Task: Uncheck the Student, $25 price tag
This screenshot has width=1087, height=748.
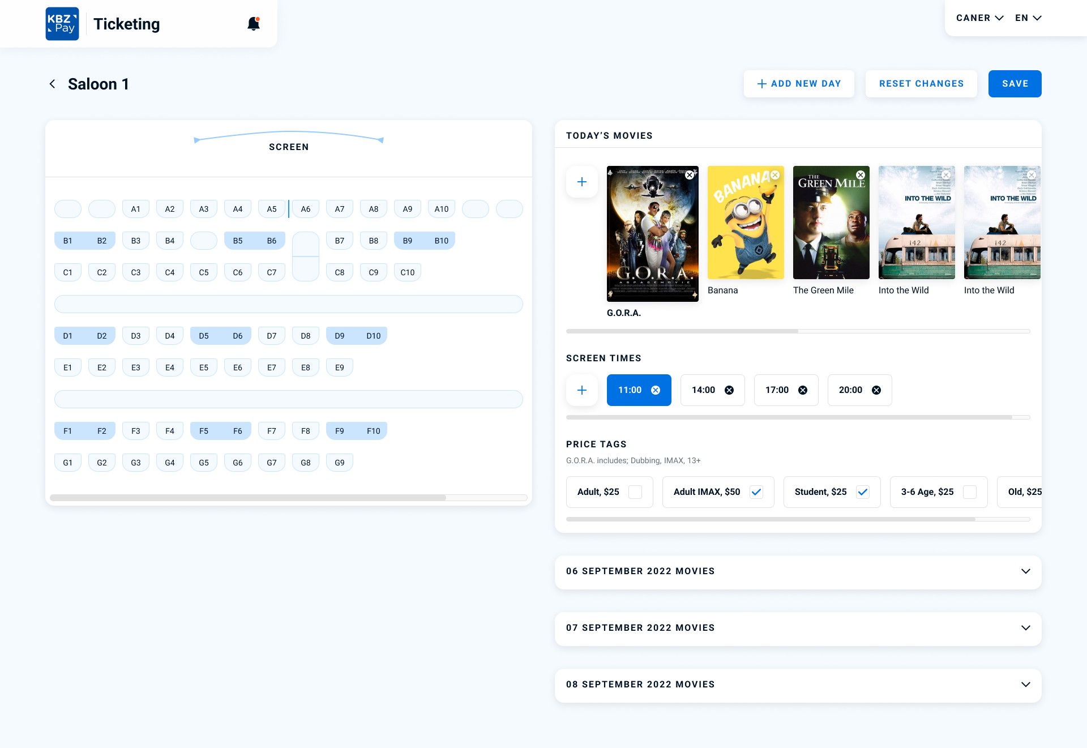Action: pos(863,492)
